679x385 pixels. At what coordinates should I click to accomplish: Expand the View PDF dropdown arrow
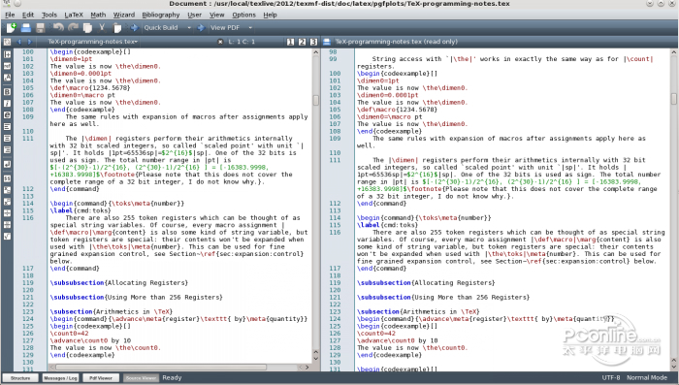(250, 28)
